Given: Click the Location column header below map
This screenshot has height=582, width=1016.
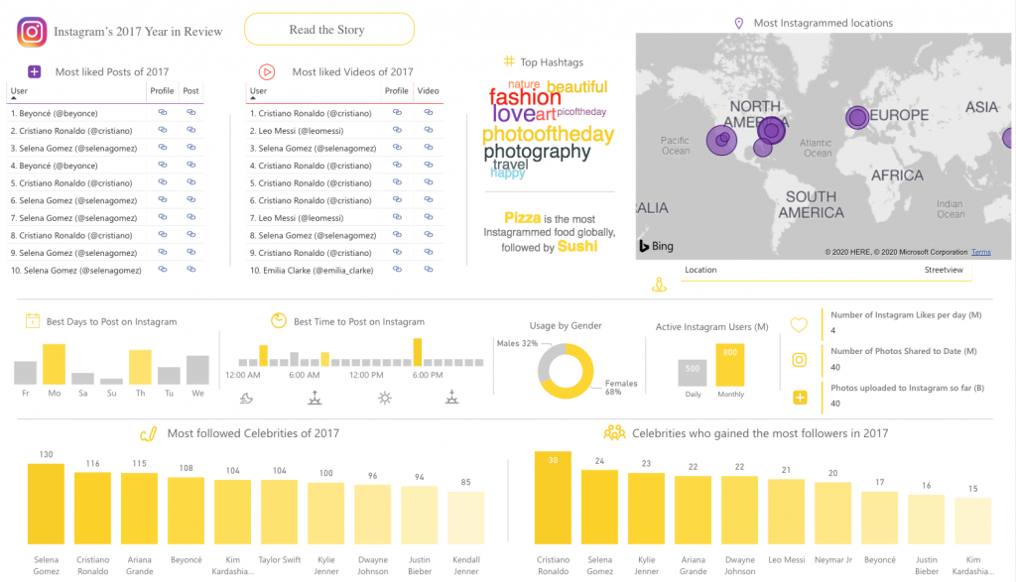Looking at the screenshot, I should coord(700,270).
